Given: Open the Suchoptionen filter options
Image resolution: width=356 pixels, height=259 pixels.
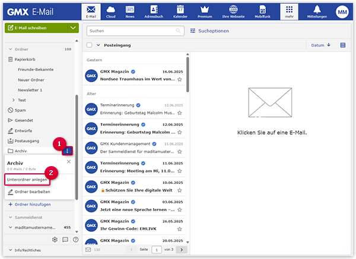Looking at the screenshot, I should [209, 31].
